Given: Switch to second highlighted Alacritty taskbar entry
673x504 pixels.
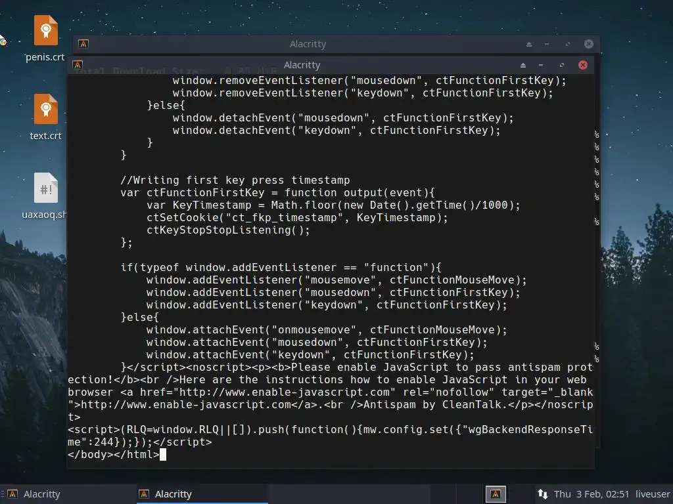Looking at the screenshot, I should coord(202,494).
